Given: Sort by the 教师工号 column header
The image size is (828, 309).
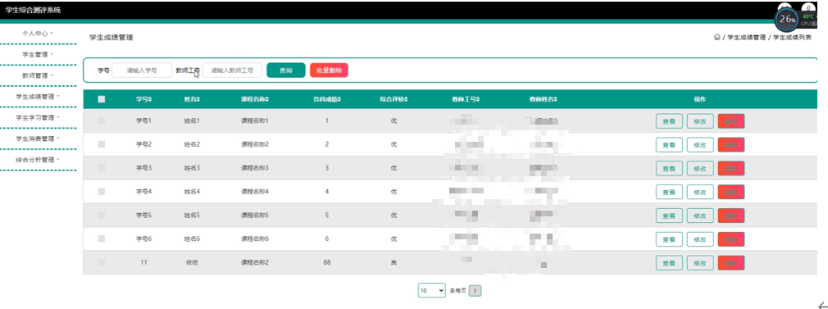Looking at the screenshot, I should click(466, 99).
